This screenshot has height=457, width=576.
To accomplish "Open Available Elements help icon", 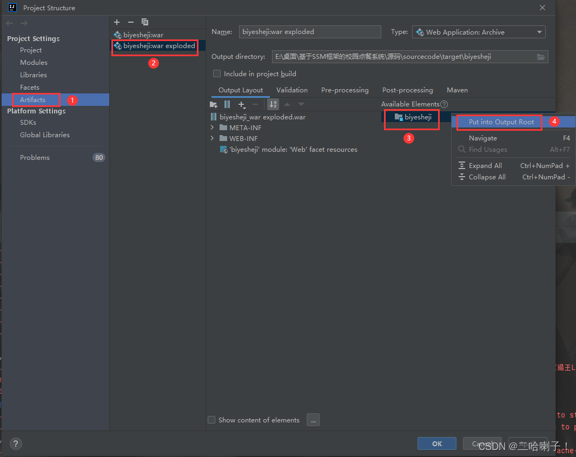I will pyautogui.click(x=443, y=104).
